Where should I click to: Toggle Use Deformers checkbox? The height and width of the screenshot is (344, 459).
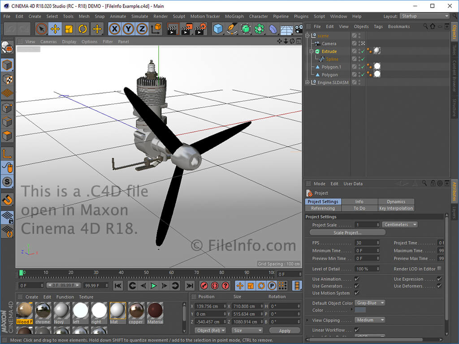pyautogui.click(x=439, y=286)
